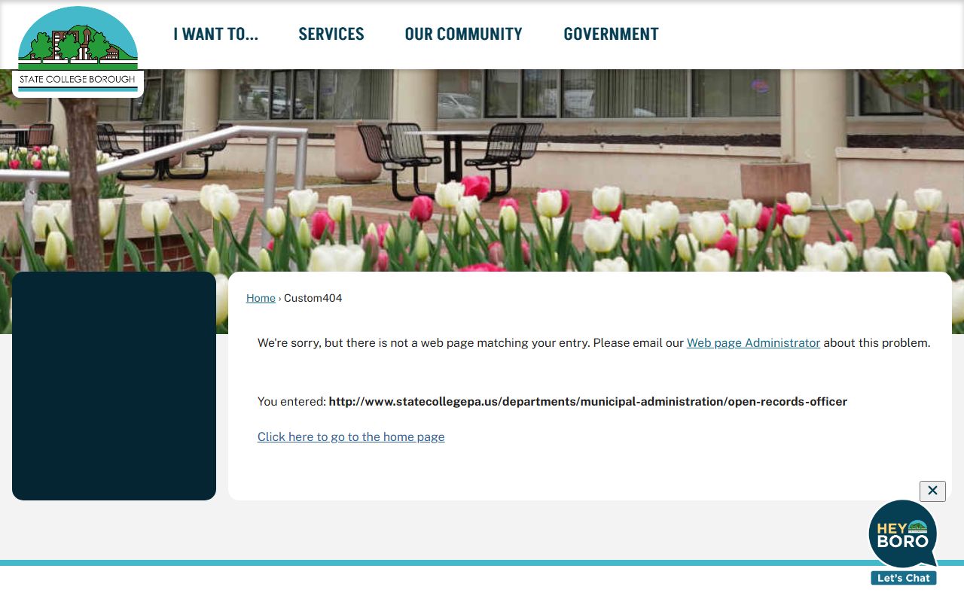This screenshot has height=602, width=964.
Task: Click the State College Borough logo
Action: pyautogui.click(x=78, y=50)
